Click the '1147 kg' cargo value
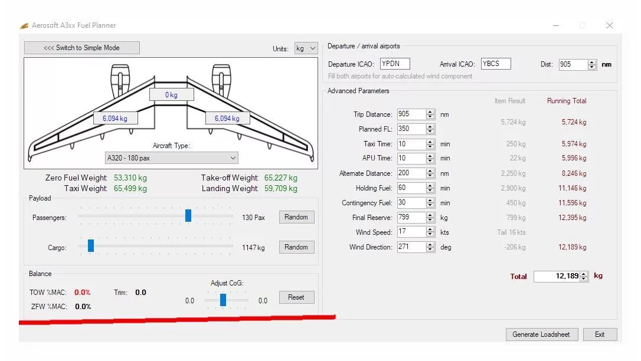The width and height of the screenshot is (641, 361). point(253,248)
